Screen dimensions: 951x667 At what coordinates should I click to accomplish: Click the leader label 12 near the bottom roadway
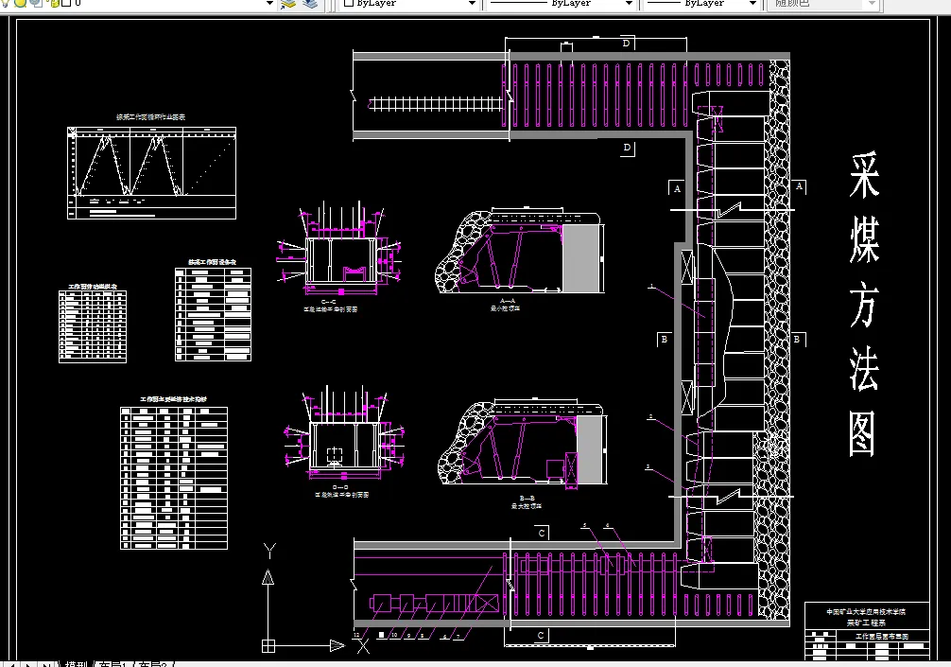(x=356, y=635)
